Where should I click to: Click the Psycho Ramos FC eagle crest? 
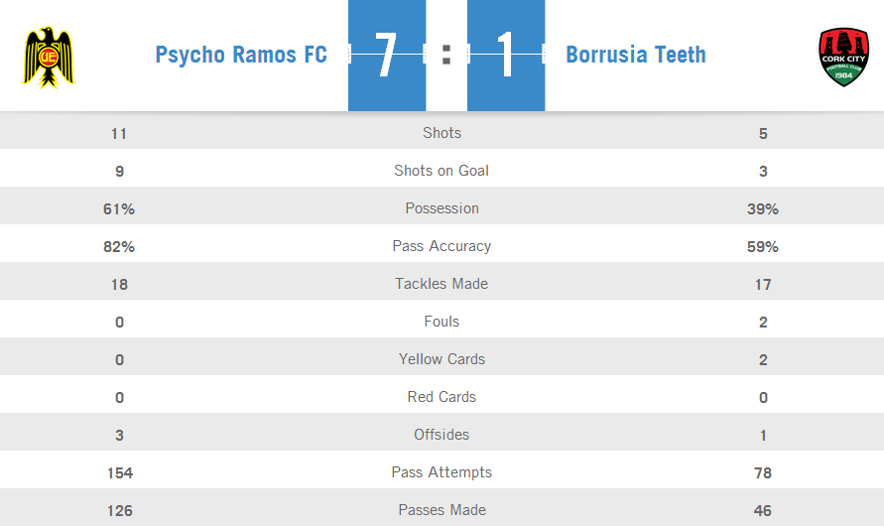(x=49, y=57)
